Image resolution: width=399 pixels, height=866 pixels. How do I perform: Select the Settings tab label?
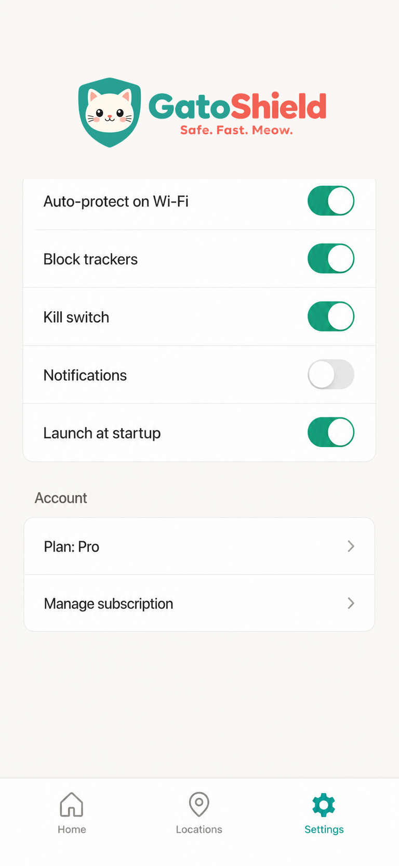pyautogui.click(x=324, y=830)
